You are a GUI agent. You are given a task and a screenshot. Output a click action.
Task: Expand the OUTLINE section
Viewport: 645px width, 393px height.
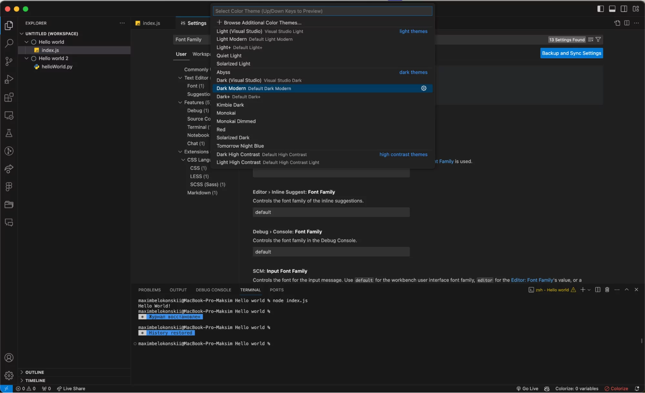click(x=34, y=372)
